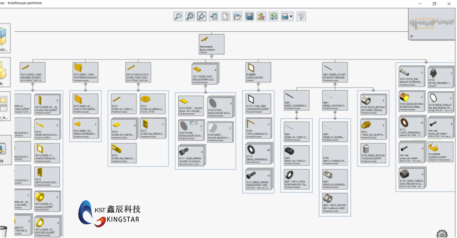Select the 0315 02005_TUBO HEMBRA DE BOO node
The image size is (457, 238).
(x=32, y=72)
